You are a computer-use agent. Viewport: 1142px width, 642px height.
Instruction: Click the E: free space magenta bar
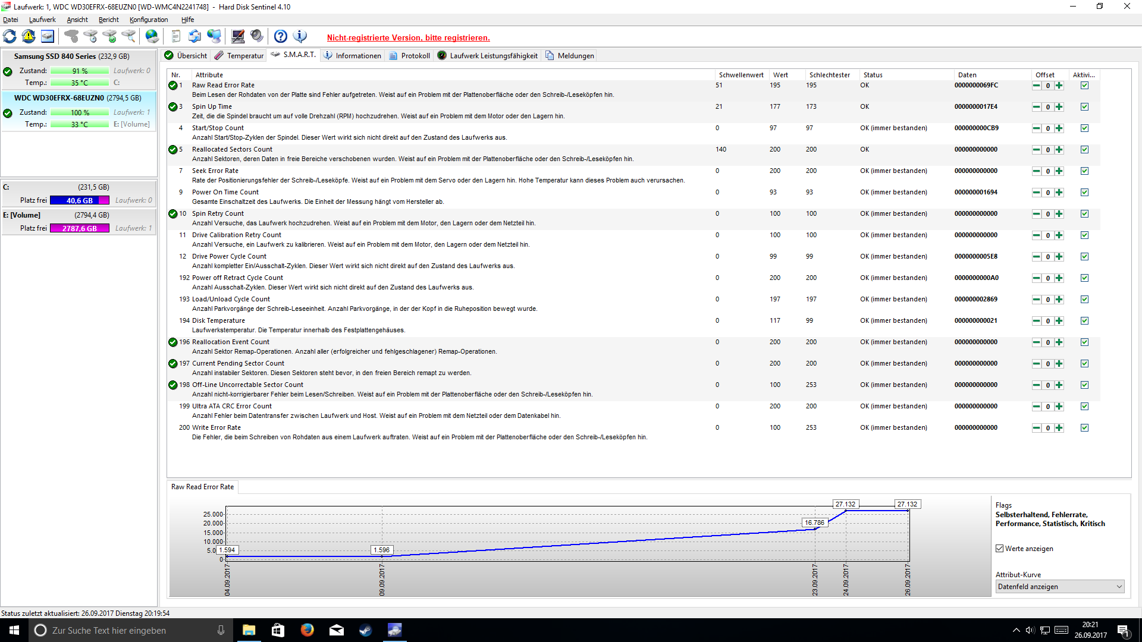click(x=80, y=228)
